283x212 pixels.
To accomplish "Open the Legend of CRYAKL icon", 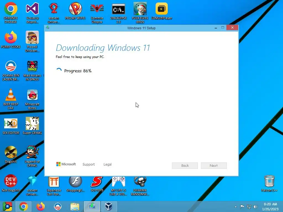I will tap(32, 156).
